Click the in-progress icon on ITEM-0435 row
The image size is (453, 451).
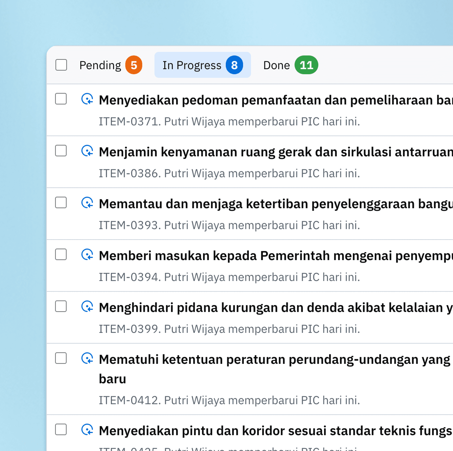coord(88,430)
